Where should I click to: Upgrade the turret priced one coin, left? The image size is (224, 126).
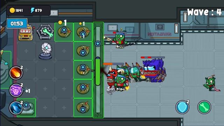coord(64,30)
